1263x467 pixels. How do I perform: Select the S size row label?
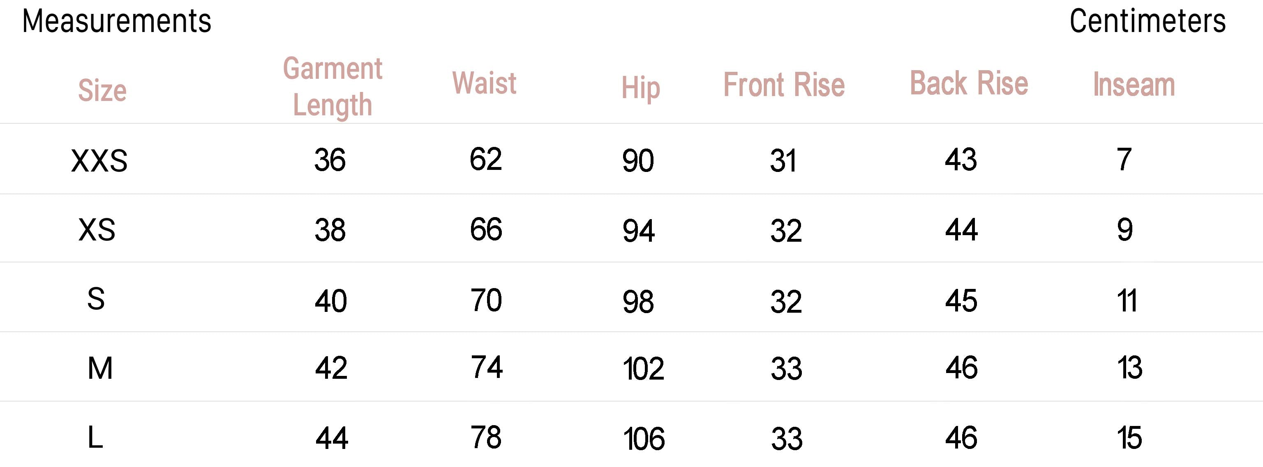pos(96,299)
